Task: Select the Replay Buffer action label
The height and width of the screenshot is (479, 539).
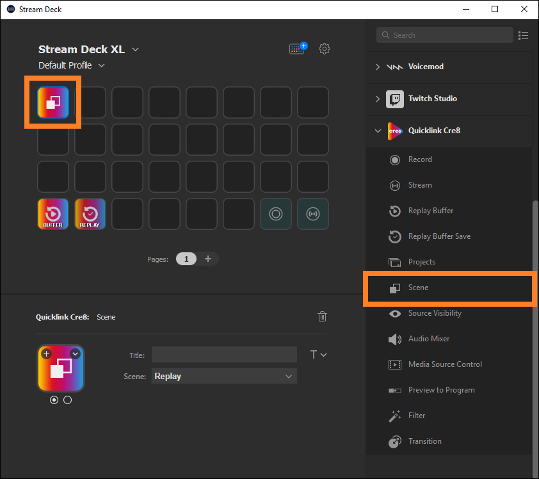Action: (x=431, y=211)
